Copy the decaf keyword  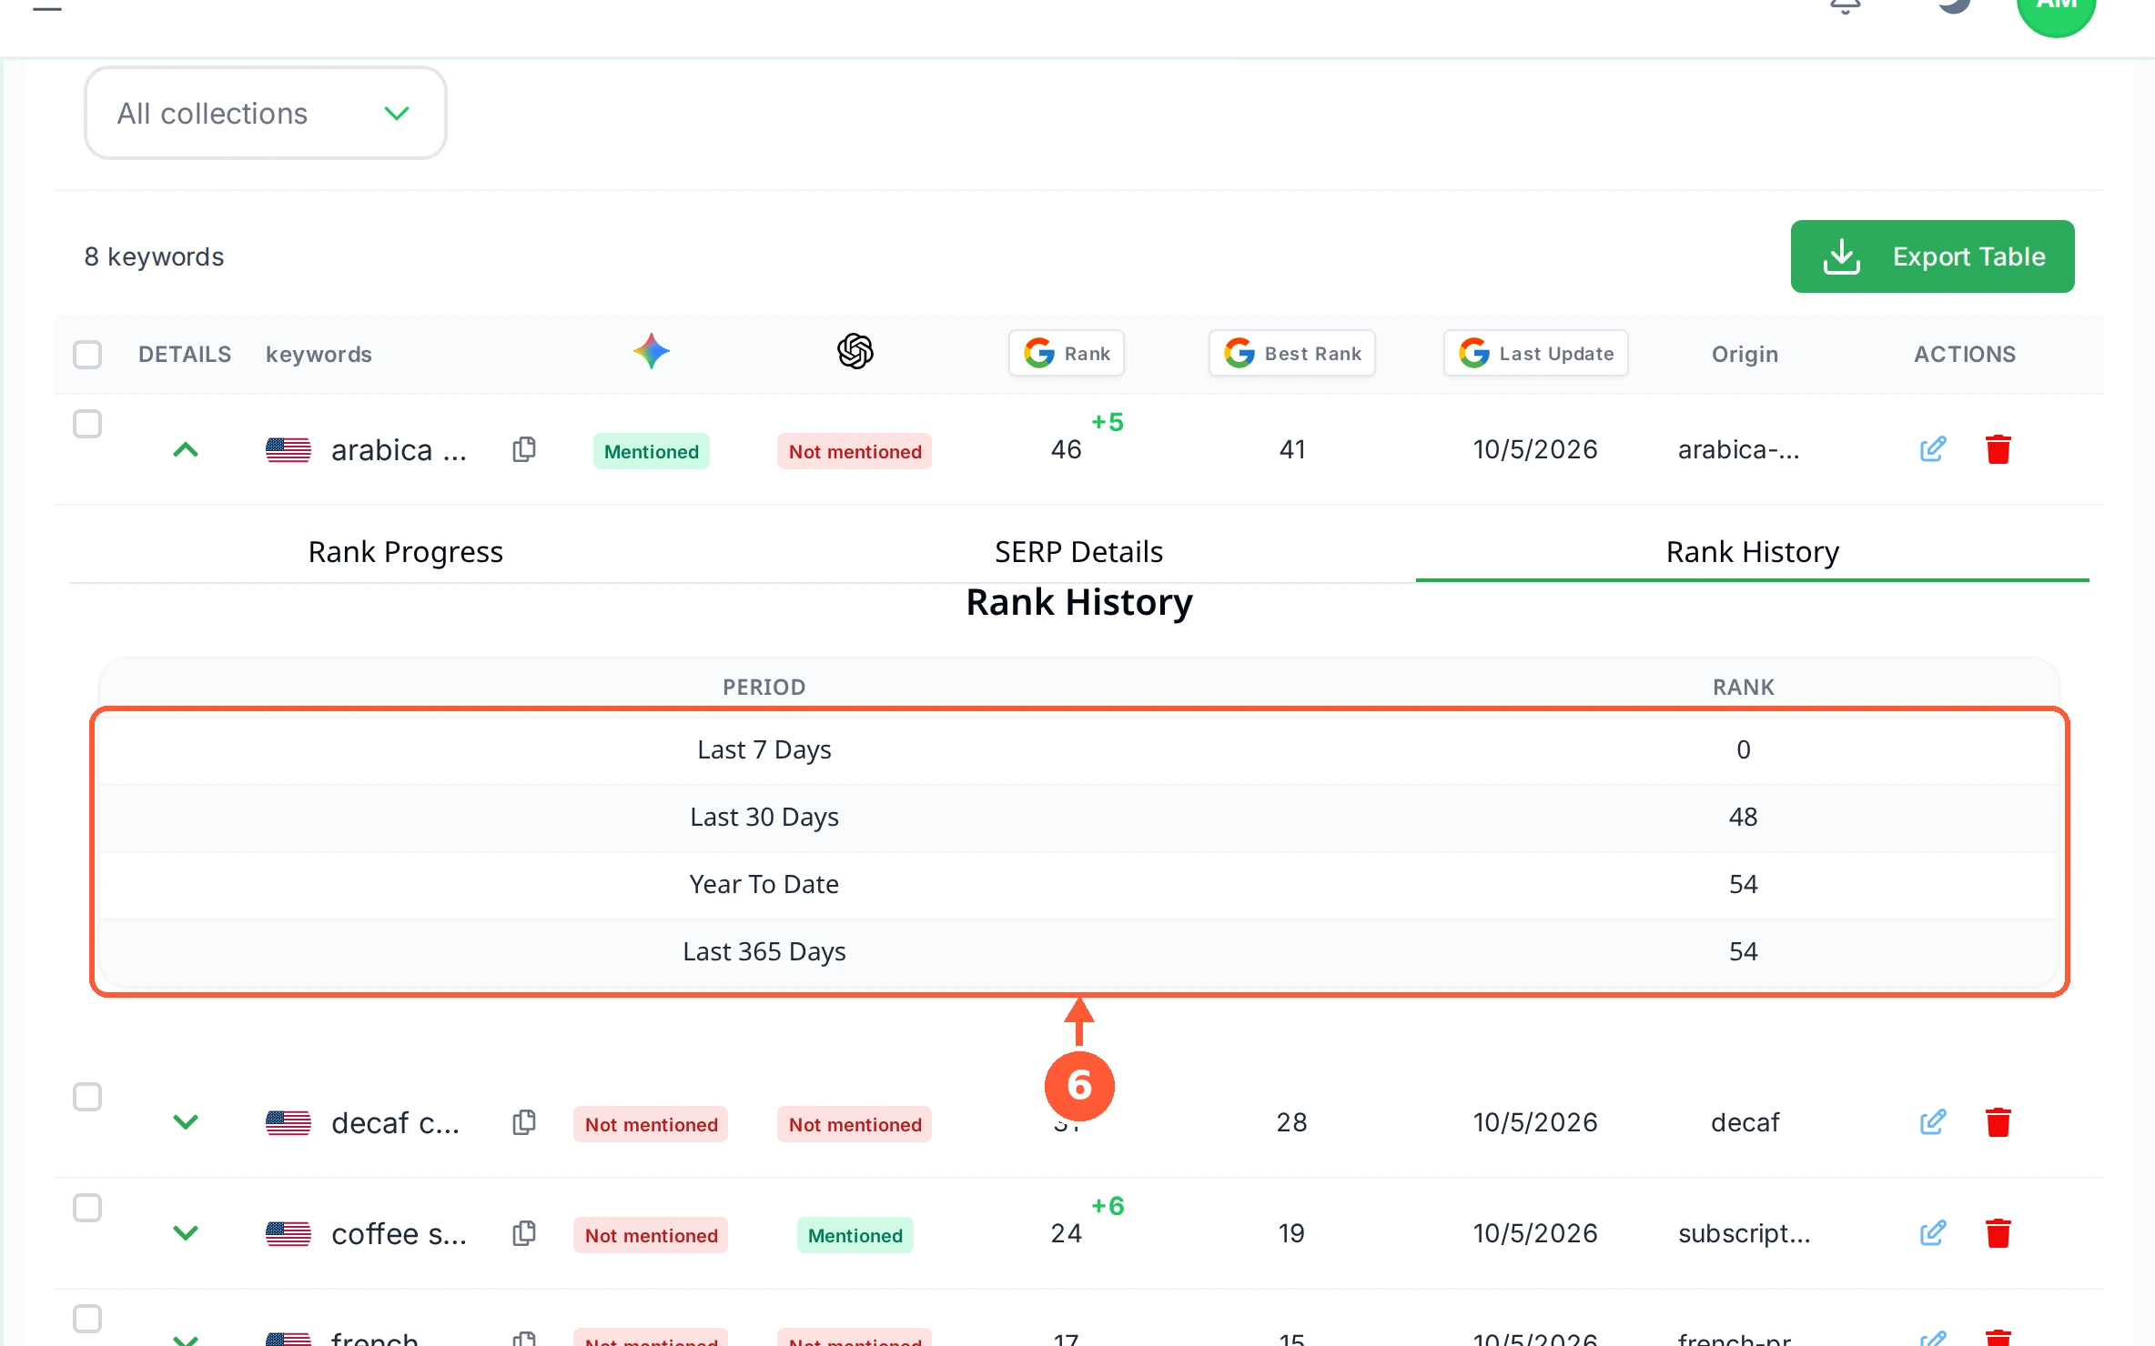click(x=524, y=1122)
